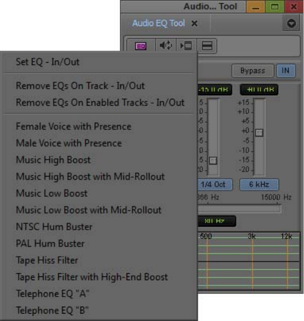Open the 1/4 Oct bandwidth selector
This screenshot has width=304, height=321.
214,185
